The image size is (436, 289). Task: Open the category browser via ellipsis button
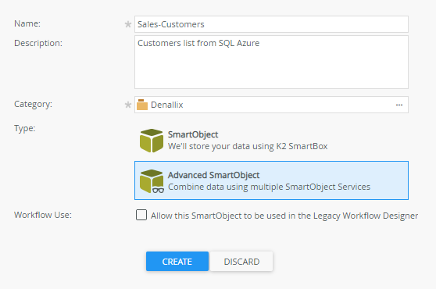(x=399, y=105)
